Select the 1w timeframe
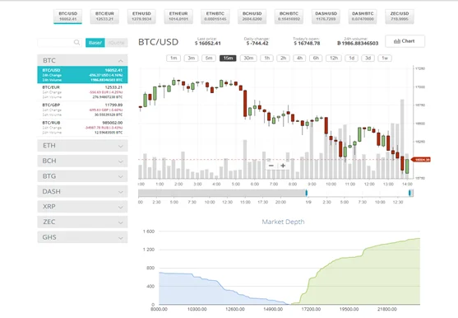458x318 pixels. click(385, 58)
